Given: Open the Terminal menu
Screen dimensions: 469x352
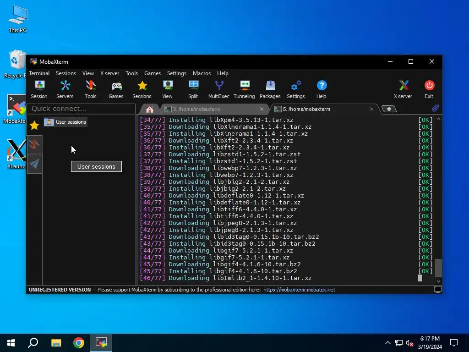Looking at the screenshot, I should [x=39, y=73].
